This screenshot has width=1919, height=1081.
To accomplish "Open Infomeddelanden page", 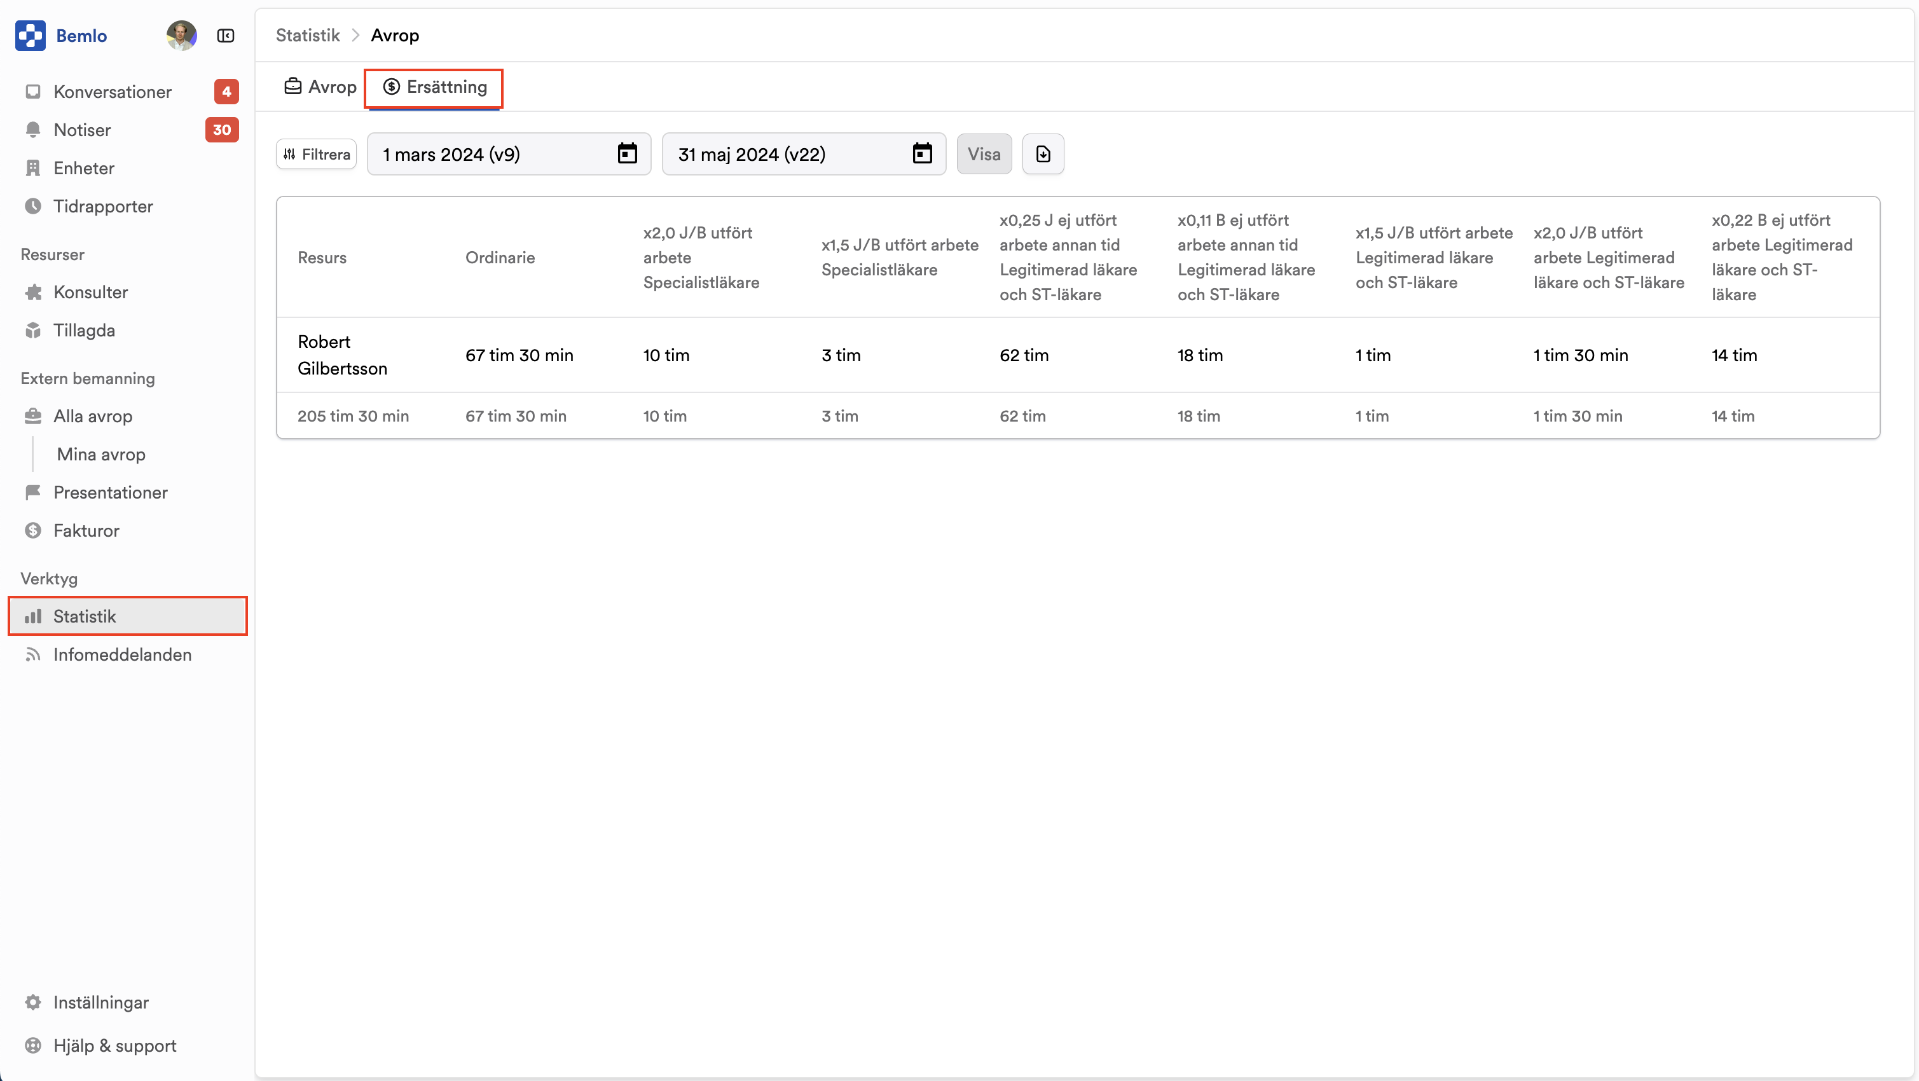I will [127, 654].
